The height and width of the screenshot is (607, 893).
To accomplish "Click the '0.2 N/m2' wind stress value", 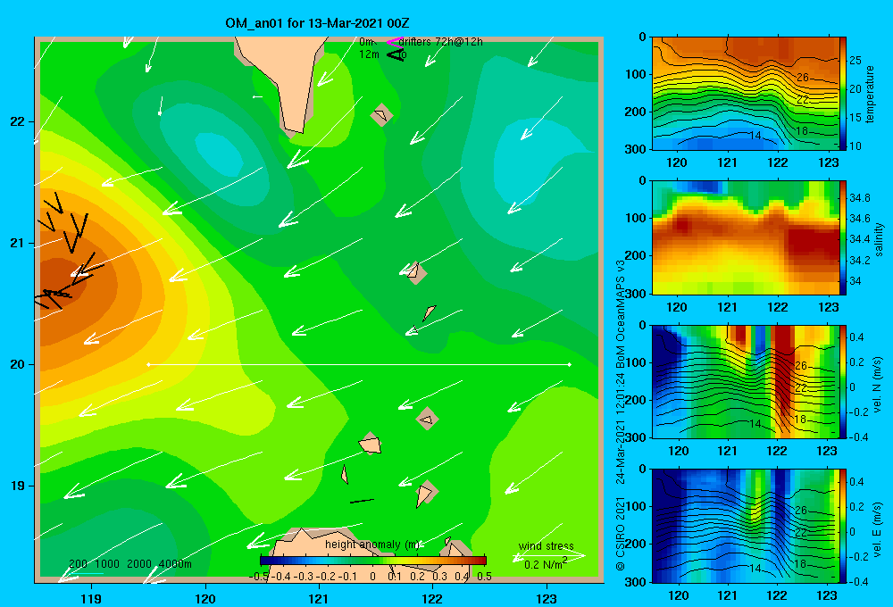I will pos(546,564).
